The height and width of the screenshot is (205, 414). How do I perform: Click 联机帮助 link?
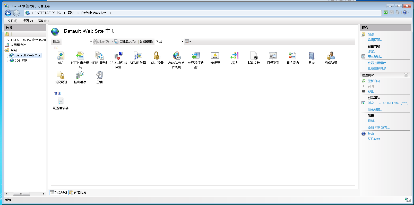(374, 139)
